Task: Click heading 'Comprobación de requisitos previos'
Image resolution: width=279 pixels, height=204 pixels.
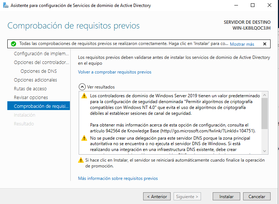Action: [74, 26]
